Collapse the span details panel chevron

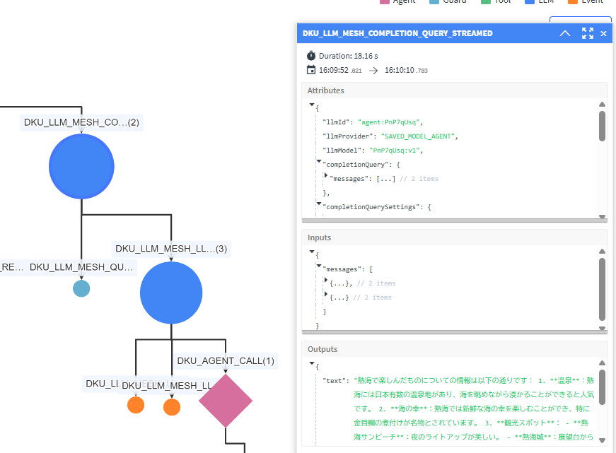pos(565,33)
